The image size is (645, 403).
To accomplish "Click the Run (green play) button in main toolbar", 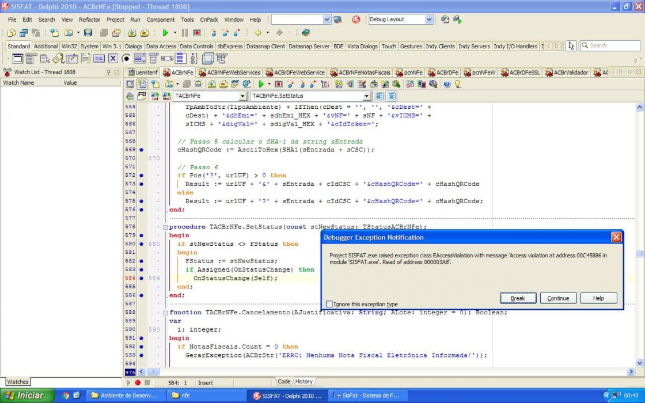I will (x=165, y=32).
